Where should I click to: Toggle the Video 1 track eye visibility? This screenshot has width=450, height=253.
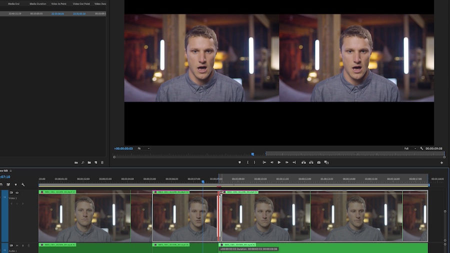pyautogui.click(x=17, y=193)
